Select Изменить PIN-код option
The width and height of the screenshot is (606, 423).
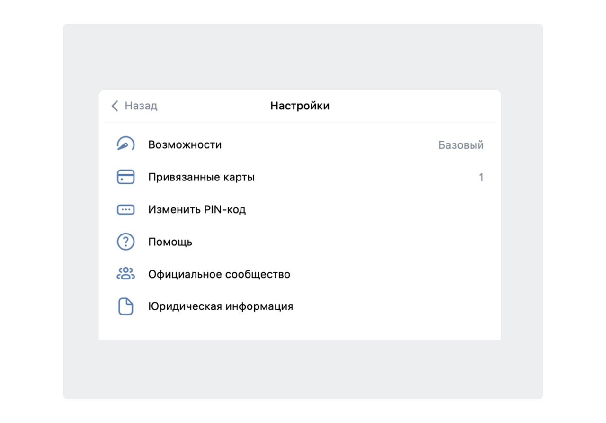(300, 209)
